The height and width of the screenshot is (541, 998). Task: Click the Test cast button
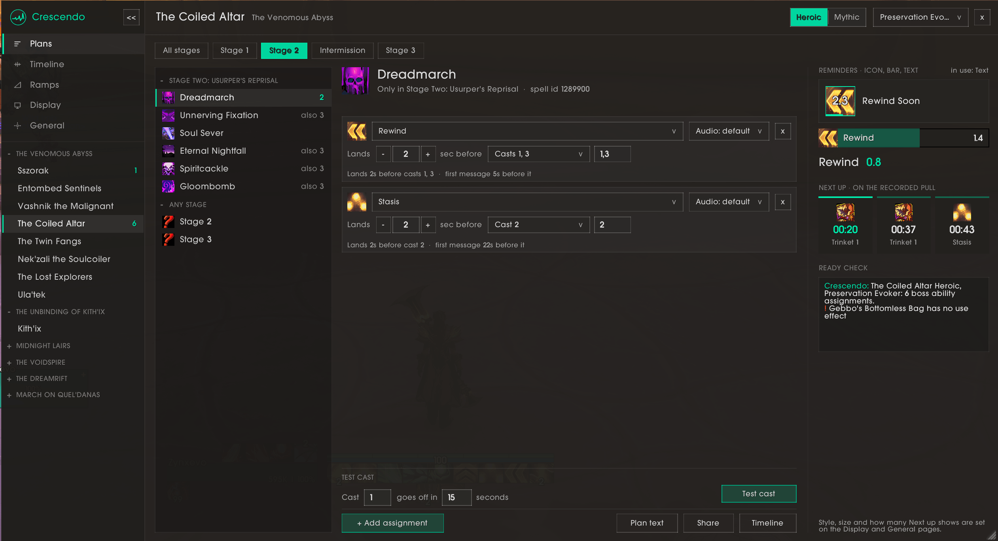pyautogui.click(x=759, y=494)
